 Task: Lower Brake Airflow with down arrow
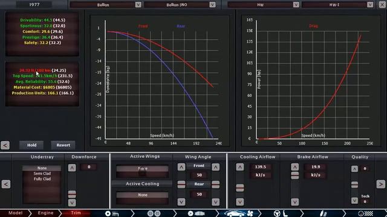pos(294,202)
